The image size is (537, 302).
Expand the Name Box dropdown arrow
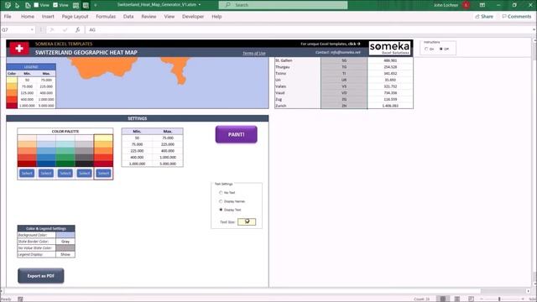(x=32, y=30)
